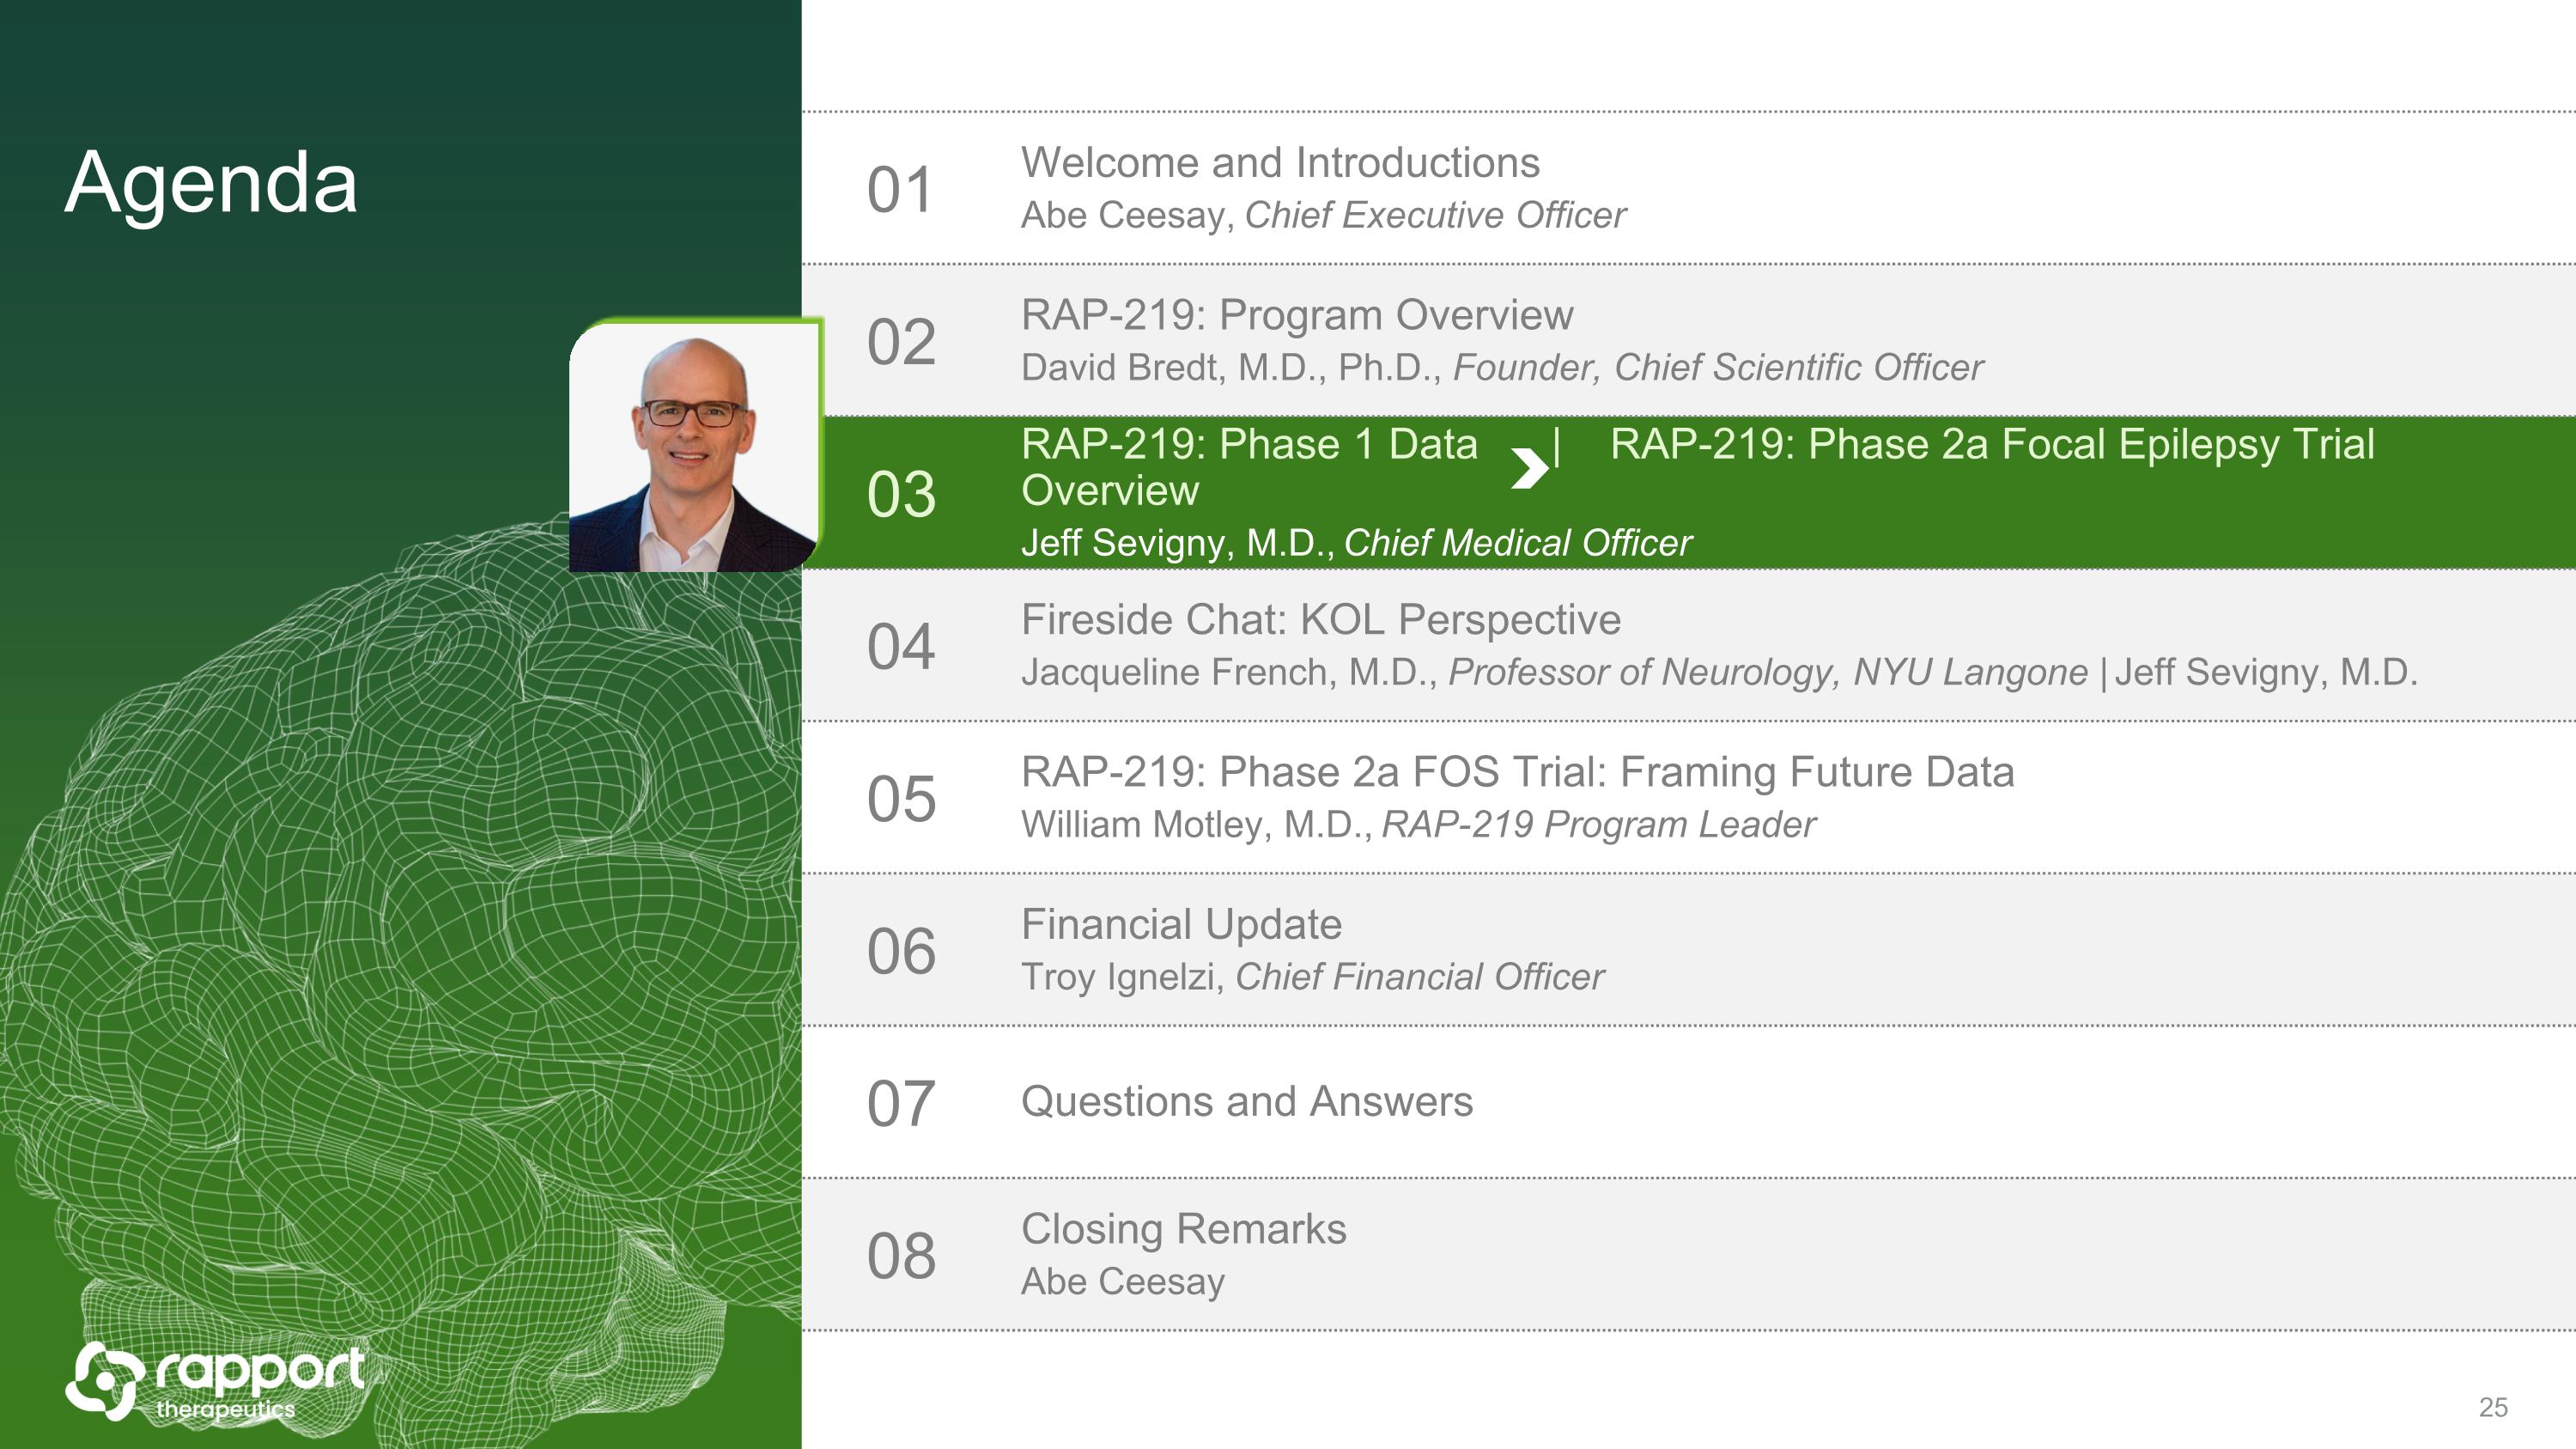Click Jeff Sevigny's headshot photo
2576x1449 pixels.
tap(694, 446)
